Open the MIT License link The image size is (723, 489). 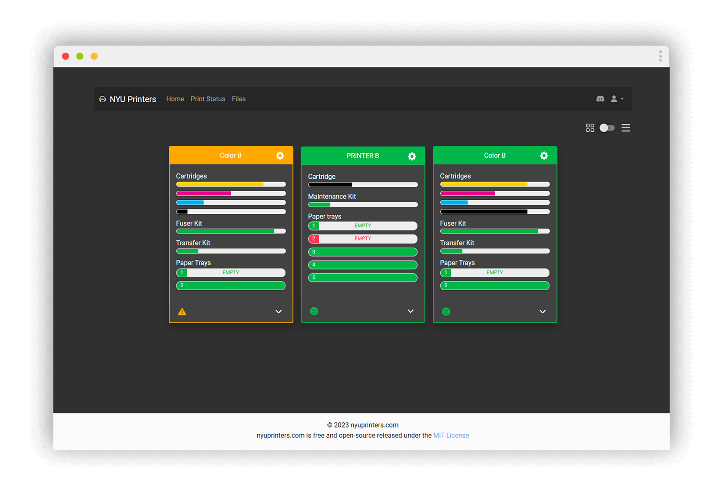[451, 435]
